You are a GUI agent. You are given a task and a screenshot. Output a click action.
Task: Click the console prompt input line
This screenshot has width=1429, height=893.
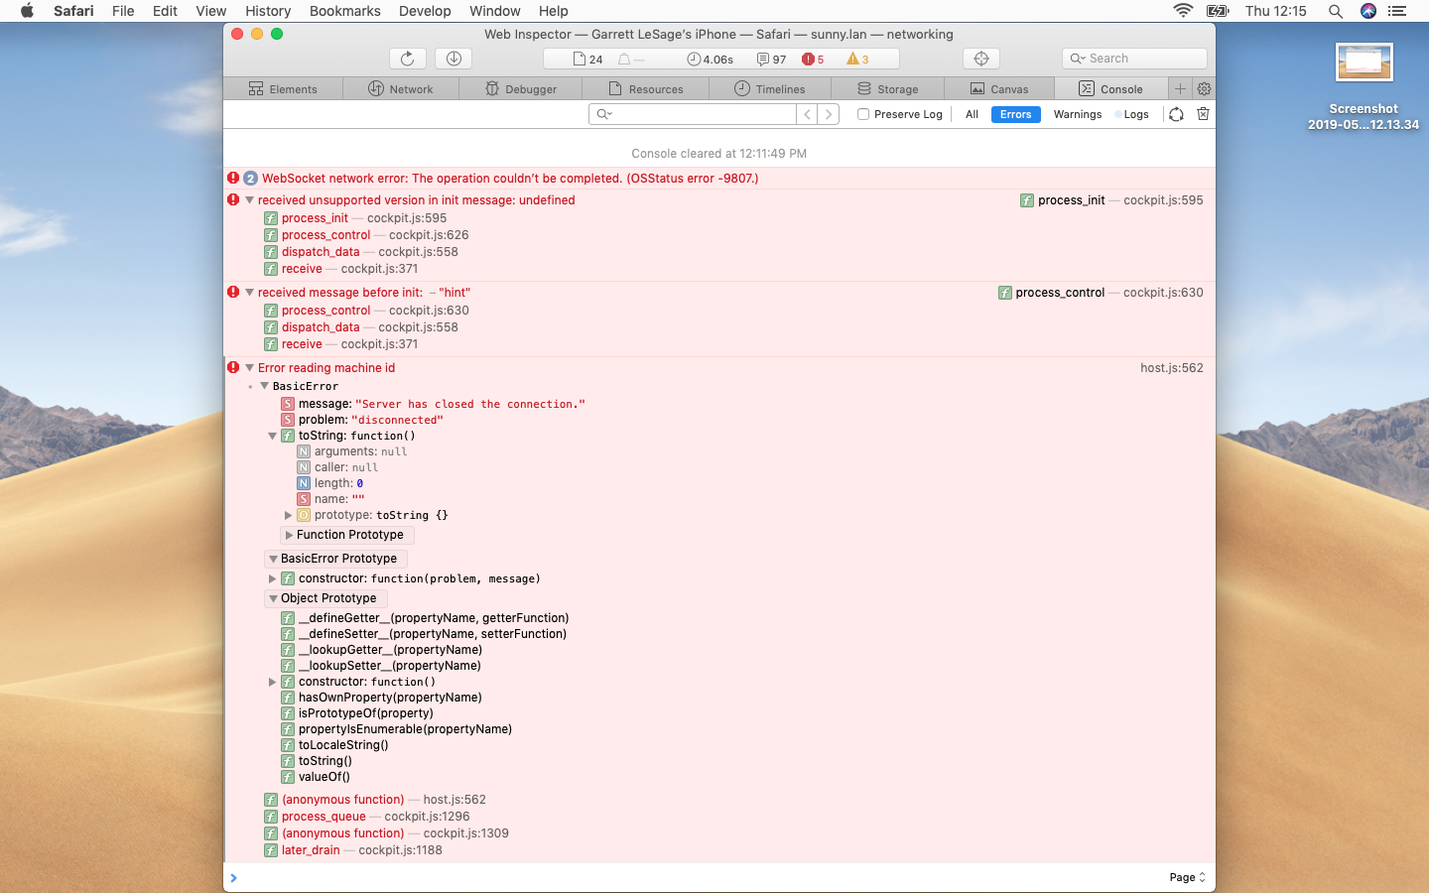(x=695, y=877)
